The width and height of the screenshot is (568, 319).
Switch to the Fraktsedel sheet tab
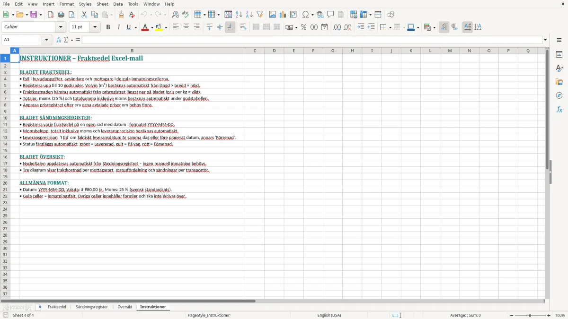[x=57, y=307]
